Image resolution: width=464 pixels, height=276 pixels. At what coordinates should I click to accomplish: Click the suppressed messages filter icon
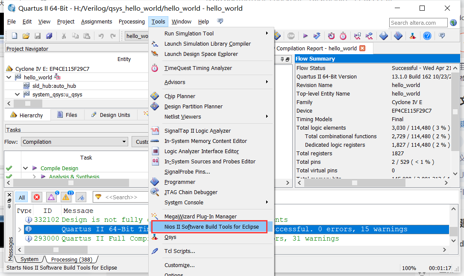[x=81, y=197]
